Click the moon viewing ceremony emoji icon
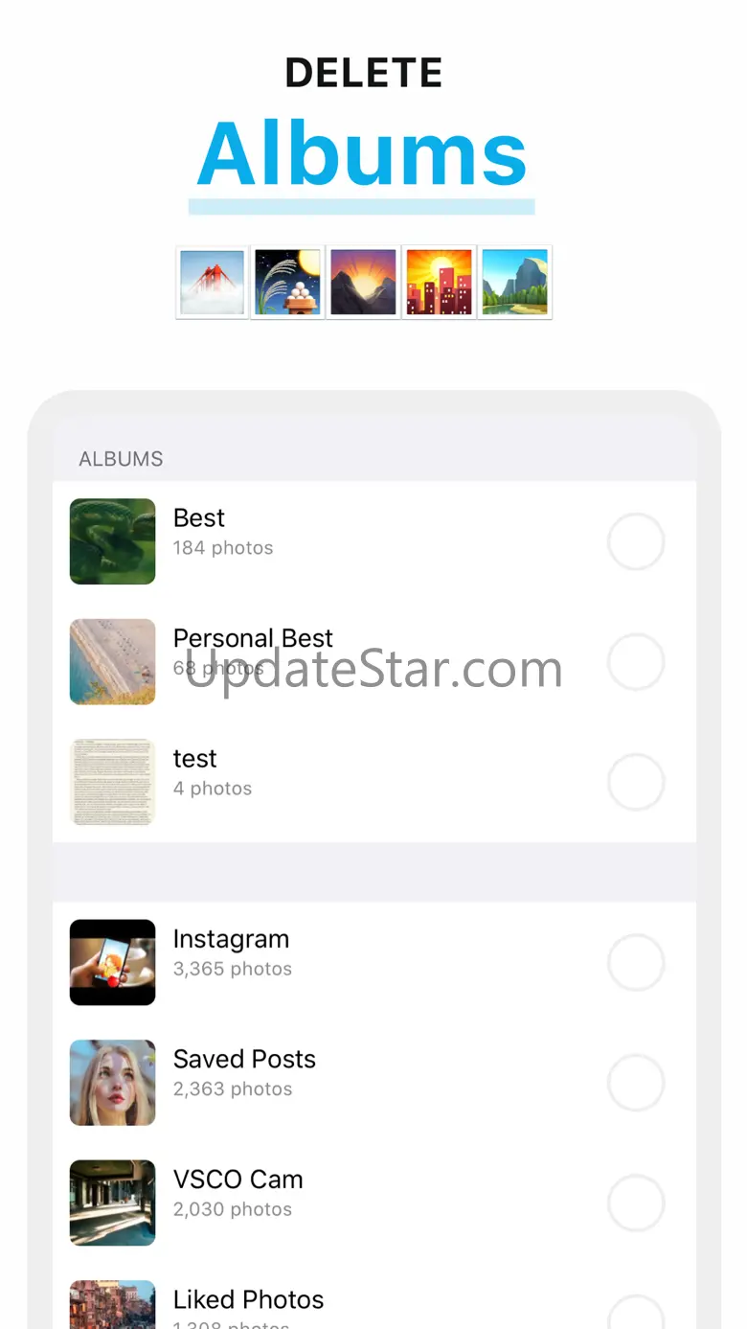Viewport: 747px width, 1329px height. point(287,282)
